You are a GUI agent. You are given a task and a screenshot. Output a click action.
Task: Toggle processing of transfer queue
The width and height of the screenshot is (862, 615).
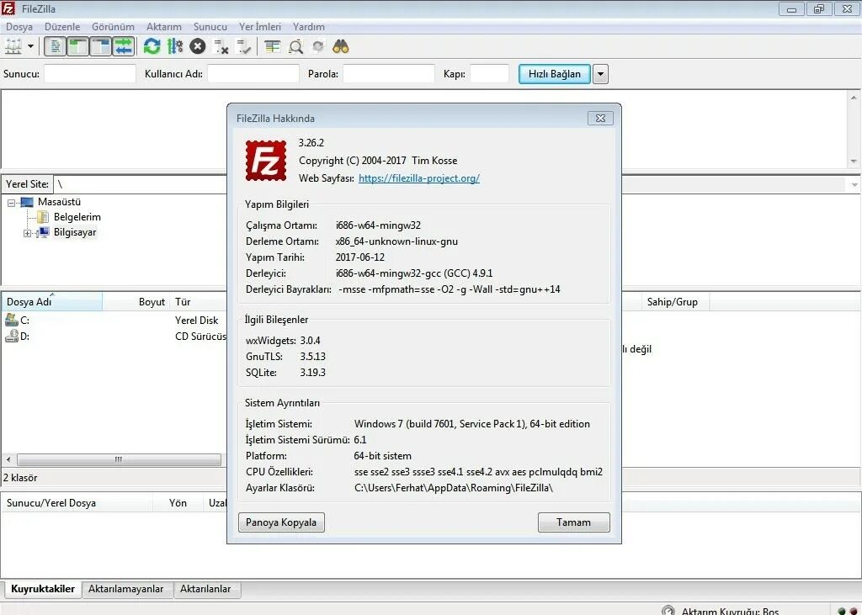[175, 47]
